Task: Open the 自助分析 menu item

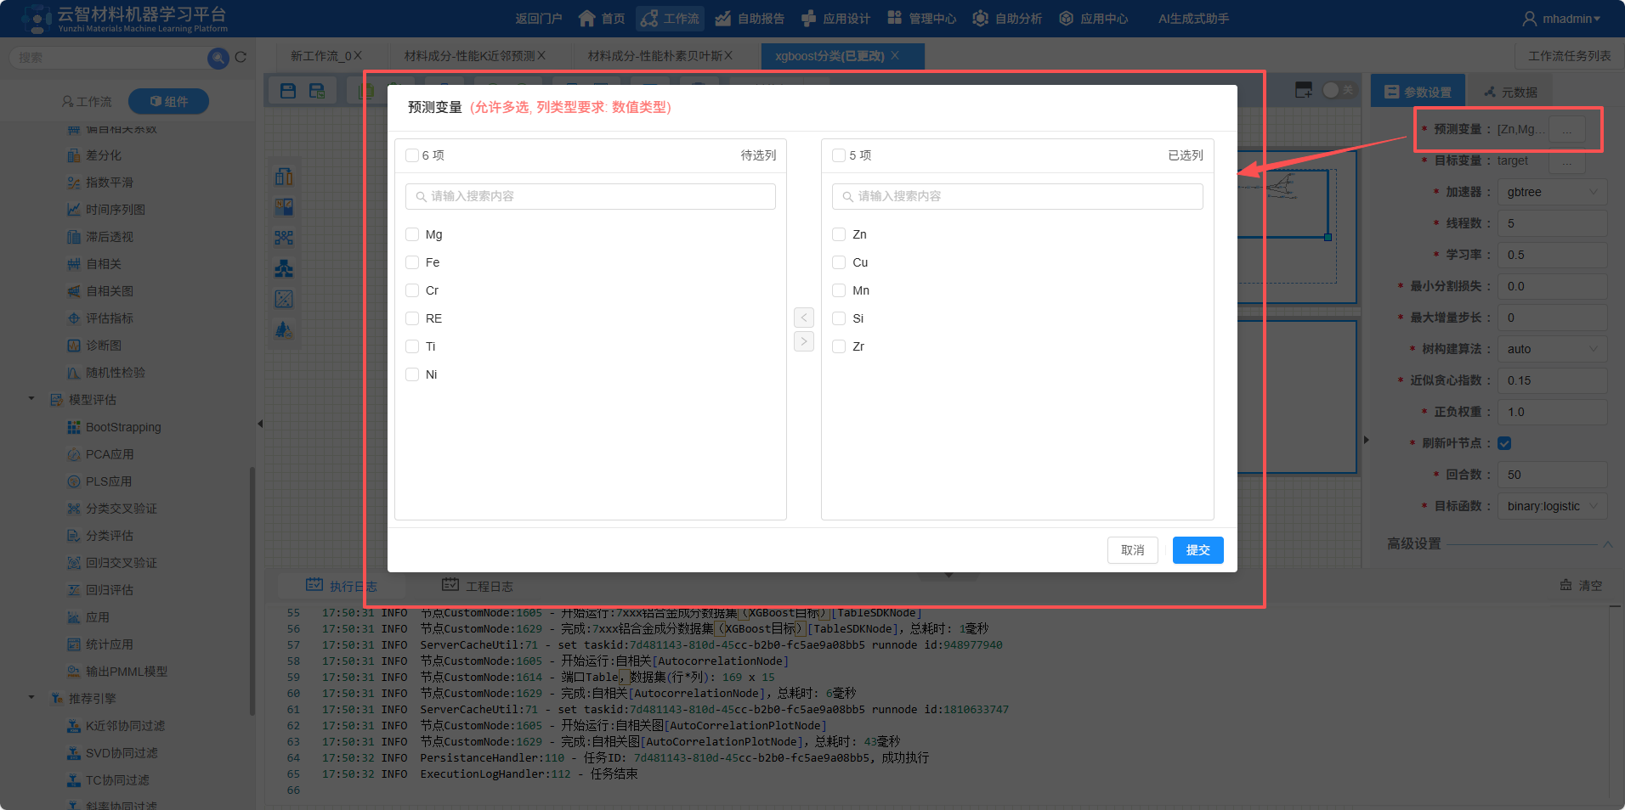Action: click(x=1007, y=18)
